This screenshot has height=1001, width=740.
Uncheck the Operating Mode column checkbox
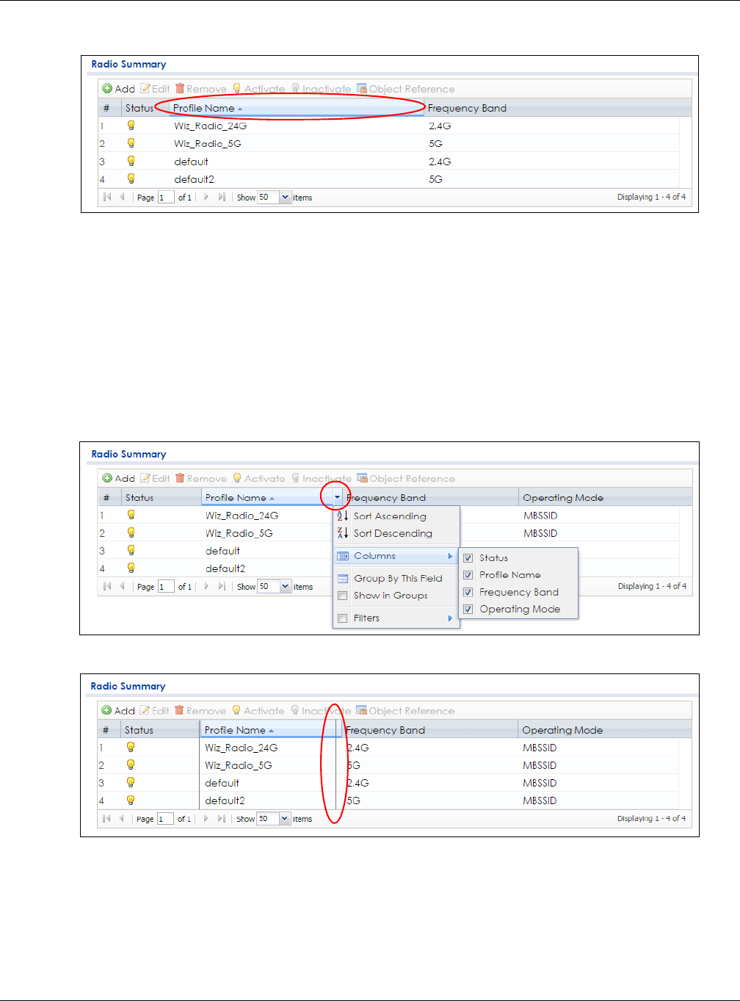(x=468, y=609)
